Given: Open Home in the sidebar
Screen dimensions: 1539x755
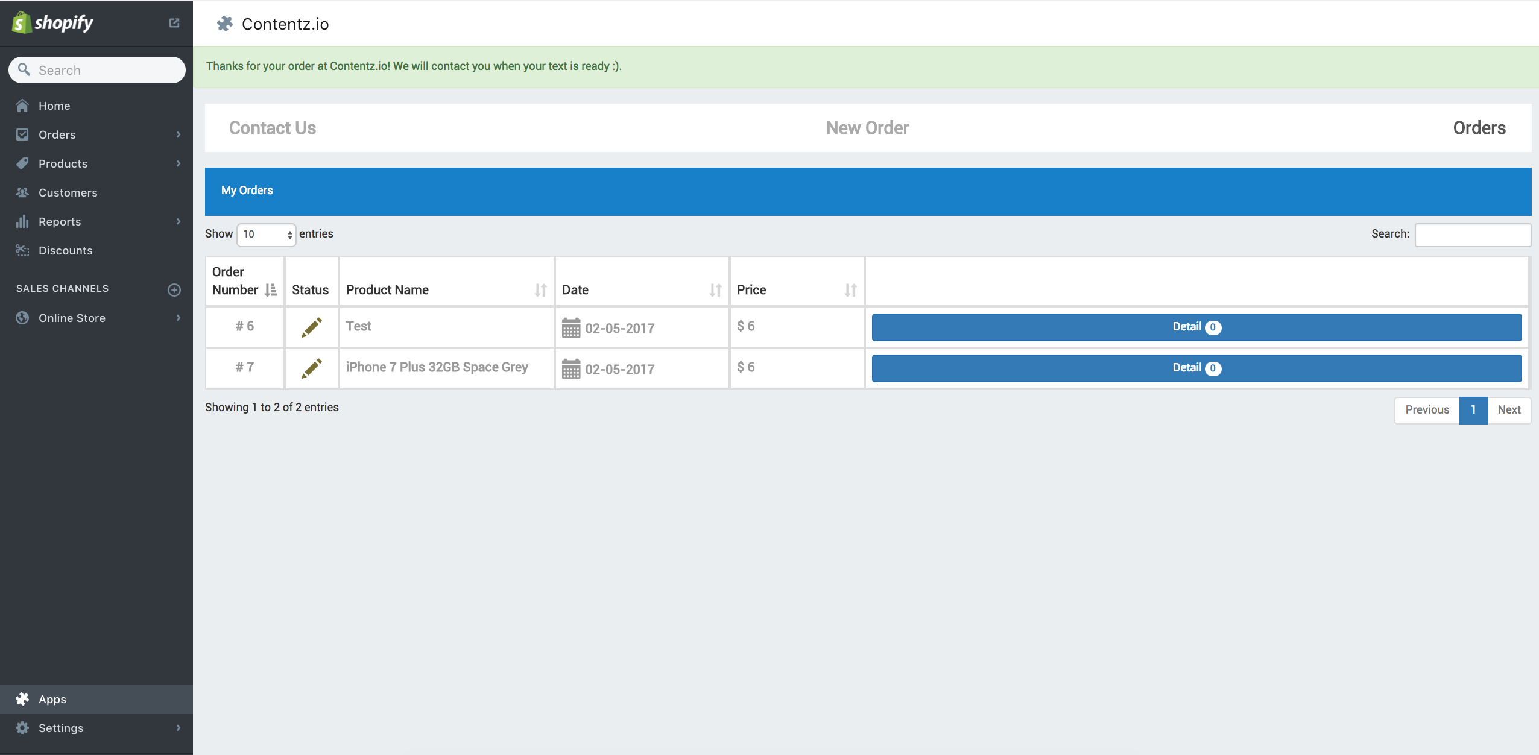Looking at the screenshot, I should click(96, 106).
